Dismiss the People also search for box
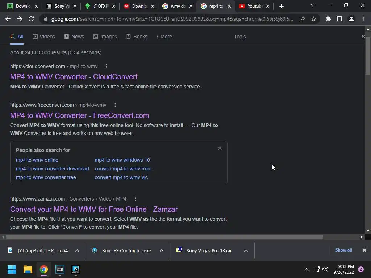 tap(220, 148)
